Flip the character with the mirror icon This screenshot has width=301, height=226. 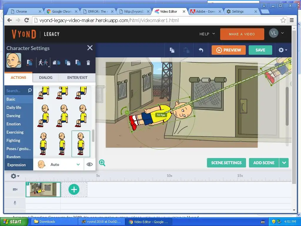(56, 63)
